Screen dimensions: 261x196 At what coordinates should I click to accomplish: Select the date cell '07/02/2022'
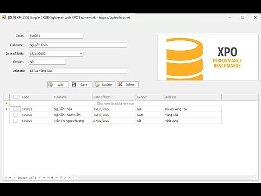point(114,121)
